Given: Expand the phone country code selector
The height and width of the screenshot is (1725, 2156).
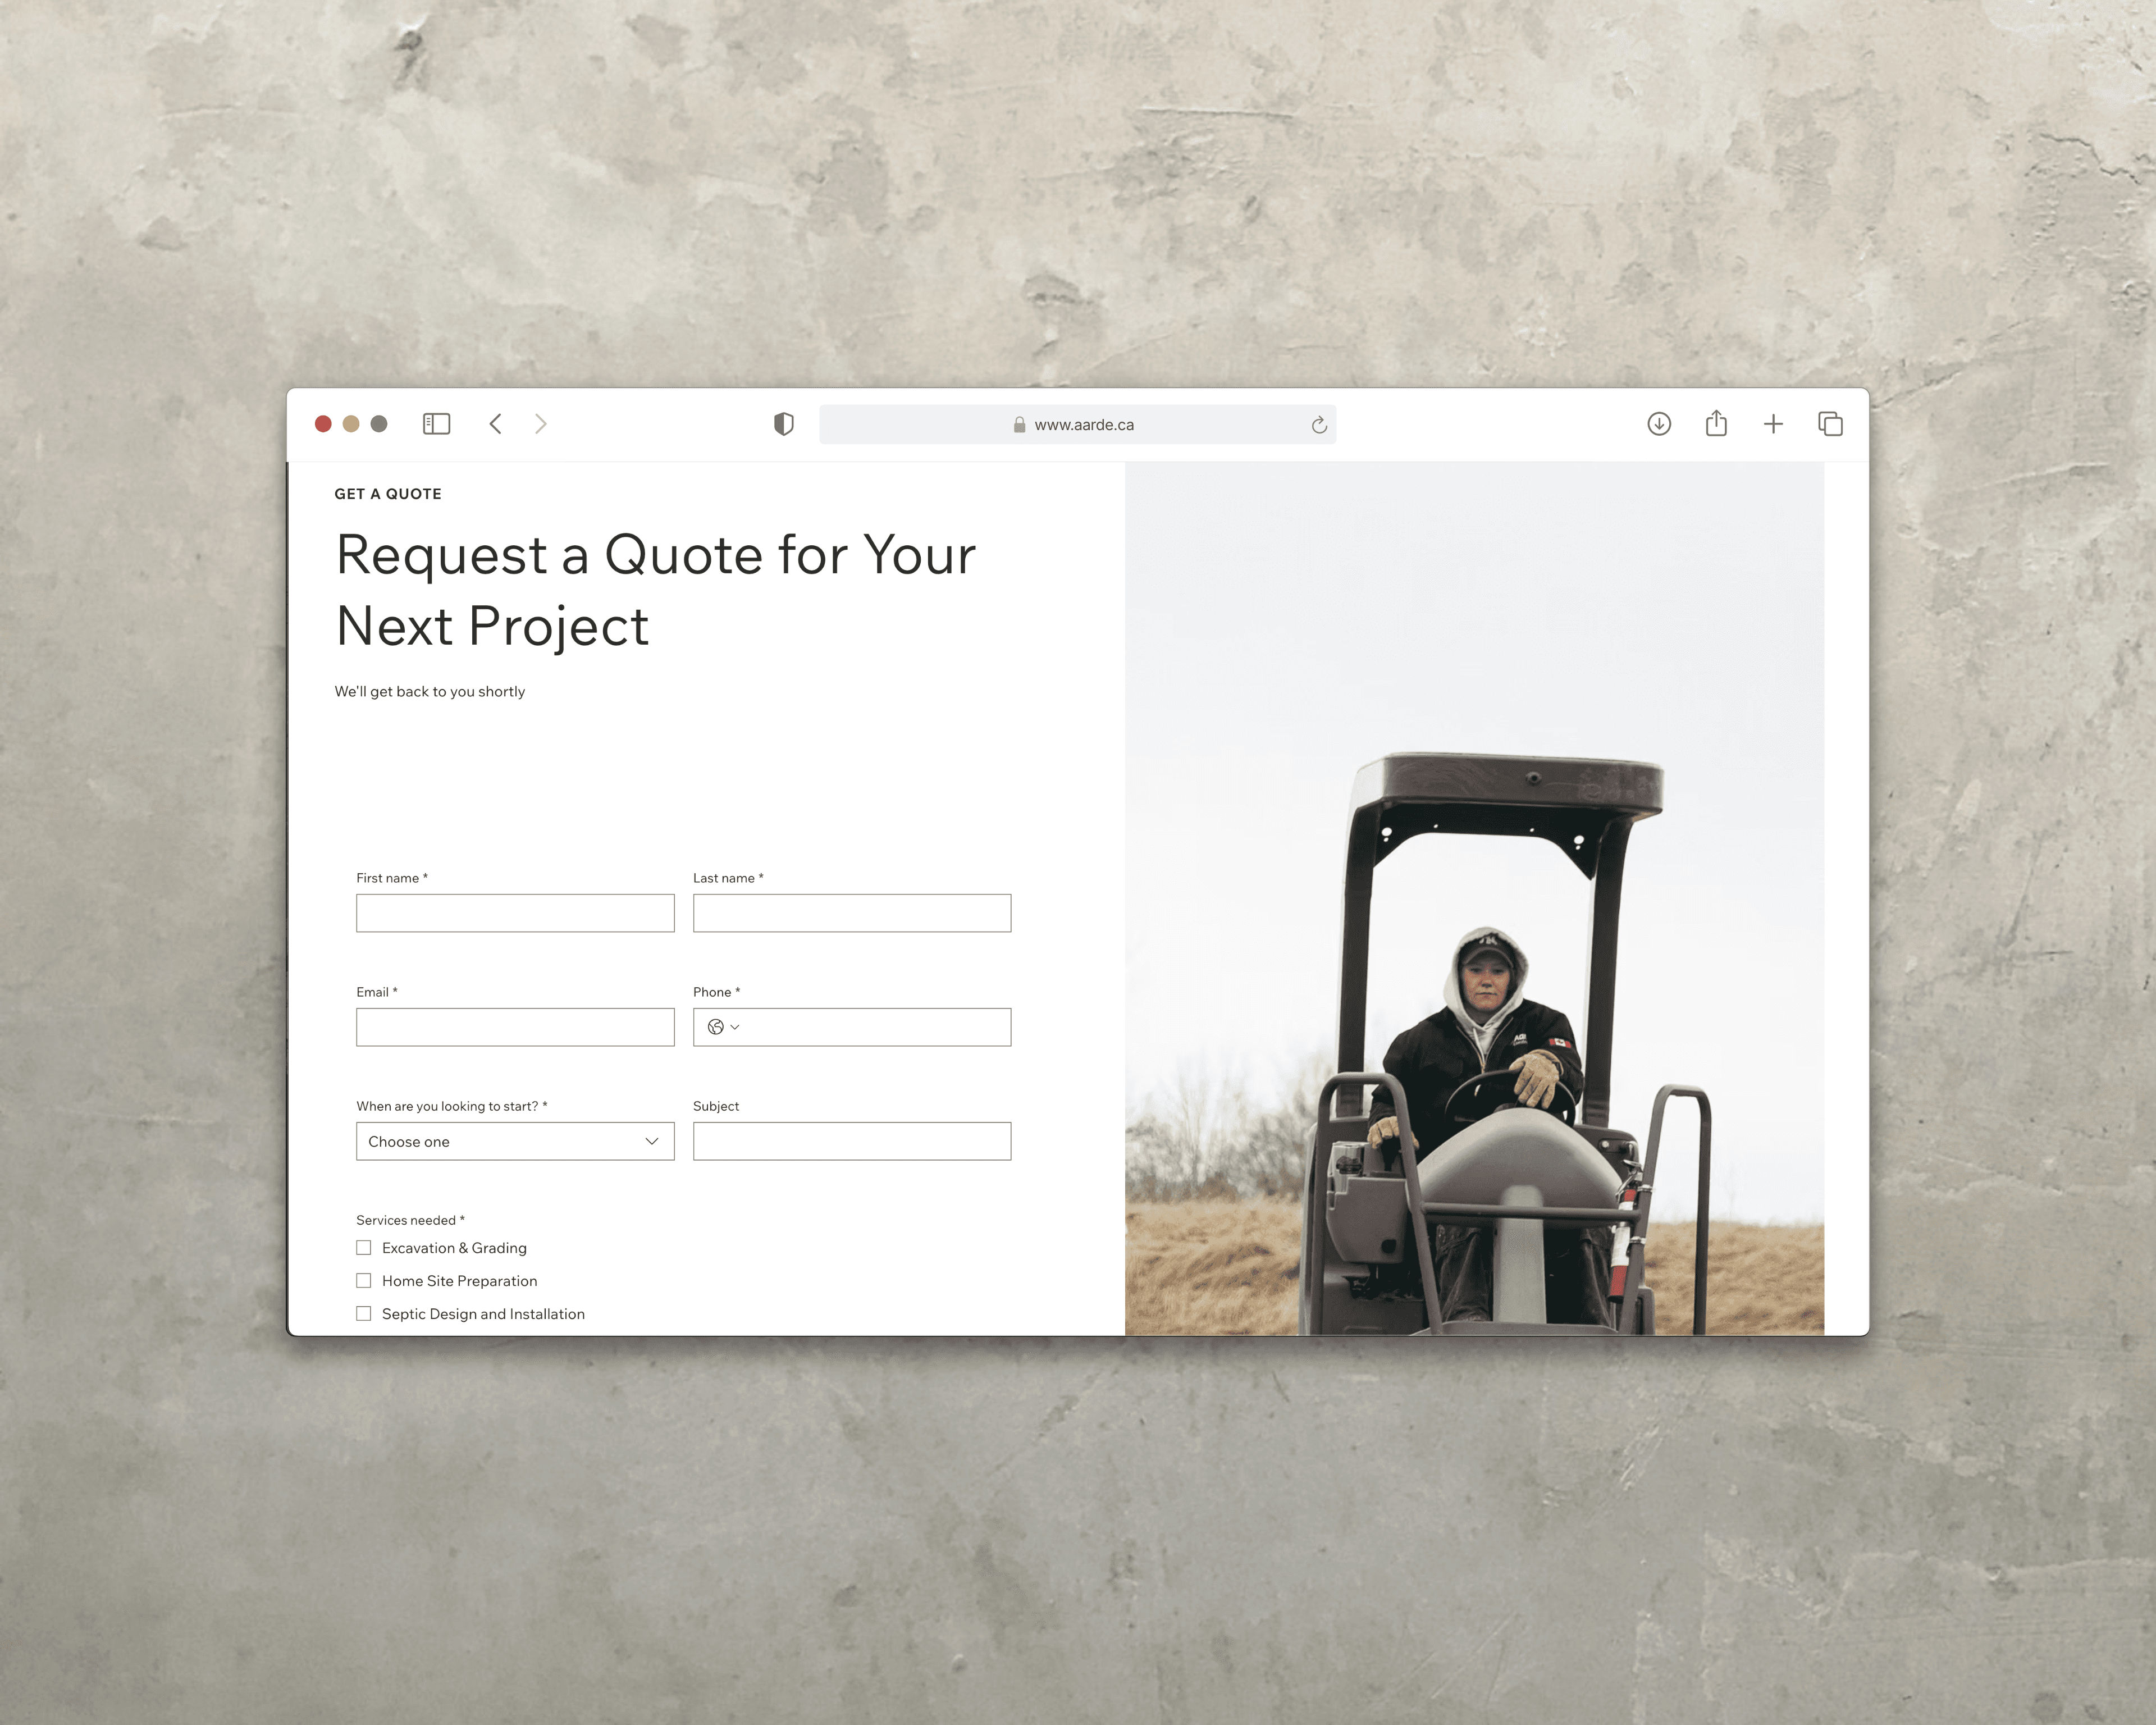Looking at the screenshot, I should [x=723, y=1027].
